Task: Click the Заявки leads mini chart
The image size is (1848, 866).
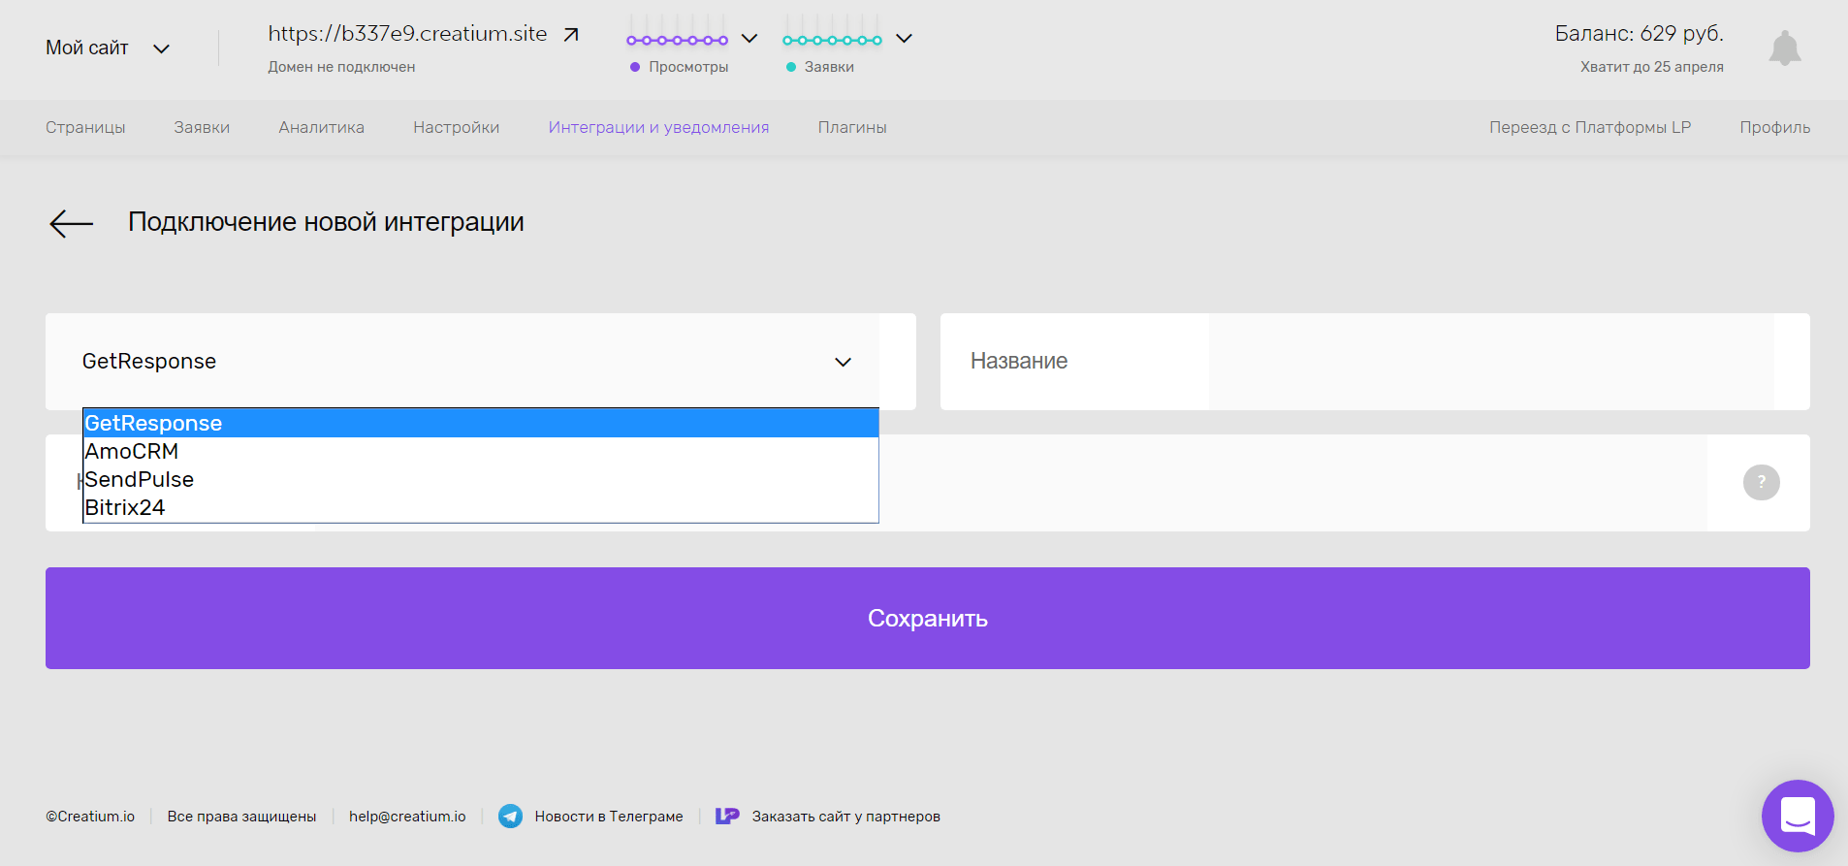Action: click(x=832, y=32)
